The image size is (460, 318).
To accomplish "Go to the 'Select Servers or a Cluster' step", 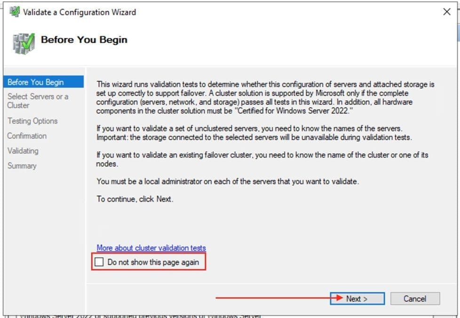I will click(38, 101).
